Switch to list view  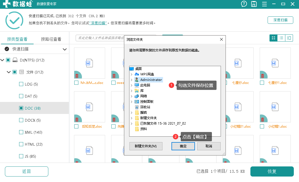point(281,38)
